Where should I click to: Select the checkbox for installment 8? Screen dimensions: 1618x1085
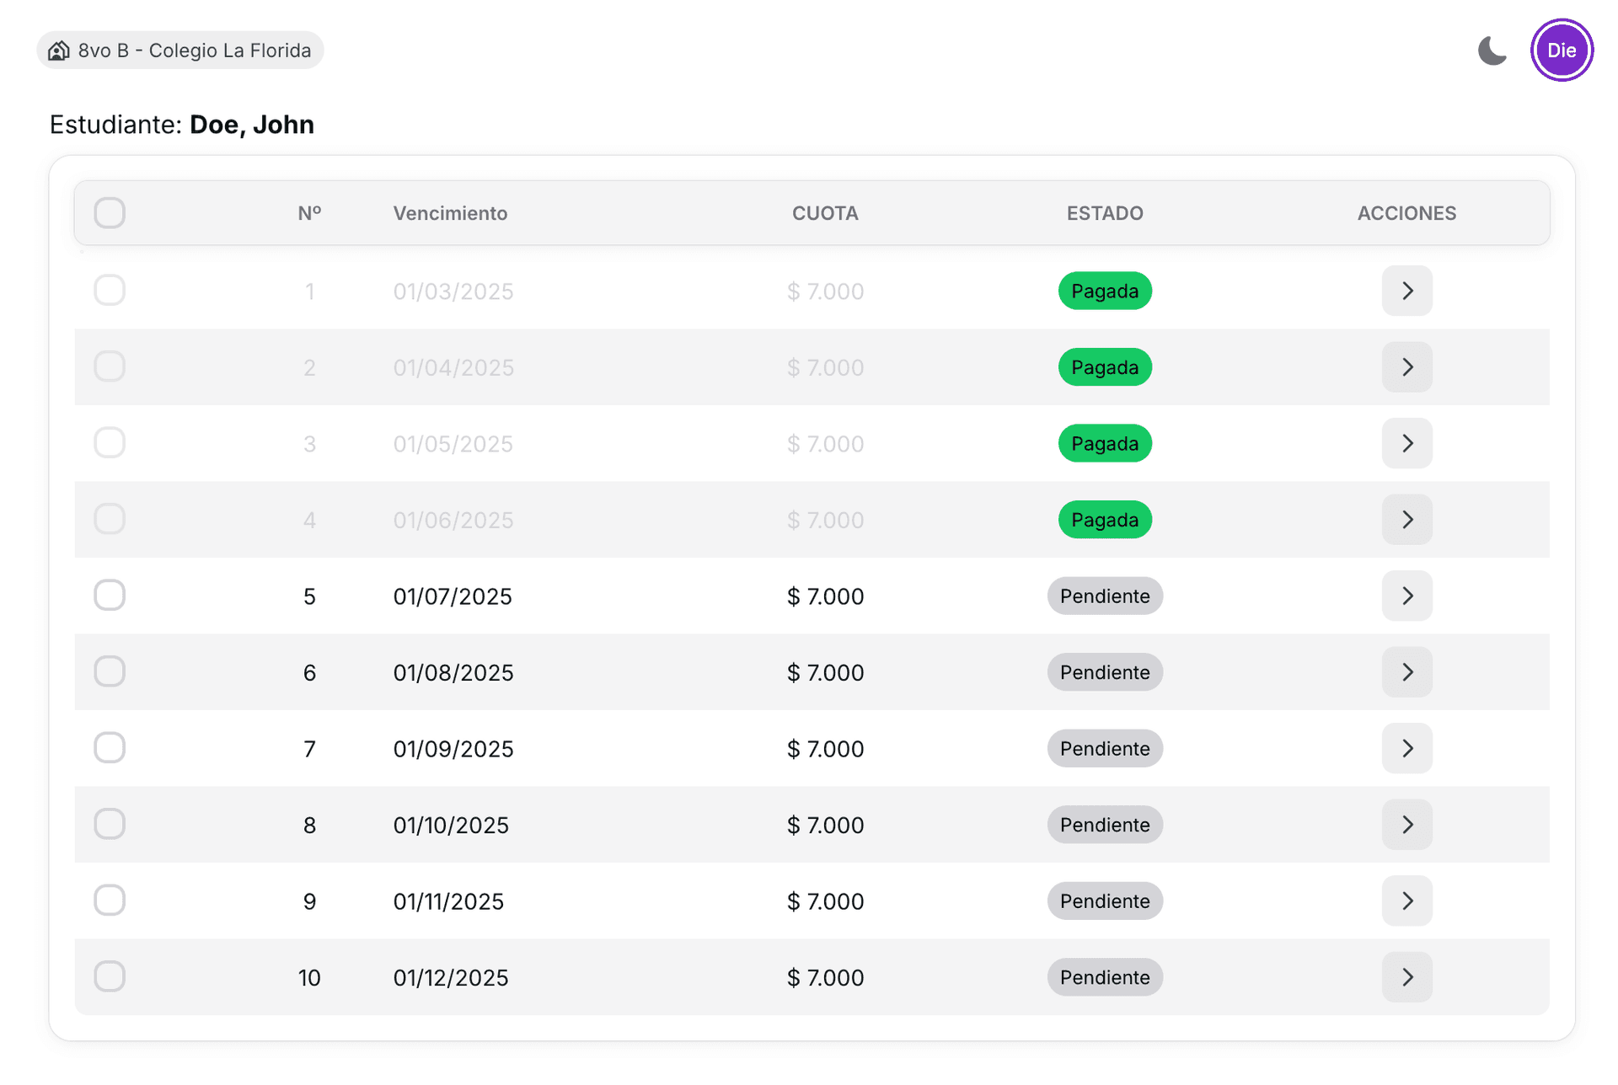(x=110, y=825)
